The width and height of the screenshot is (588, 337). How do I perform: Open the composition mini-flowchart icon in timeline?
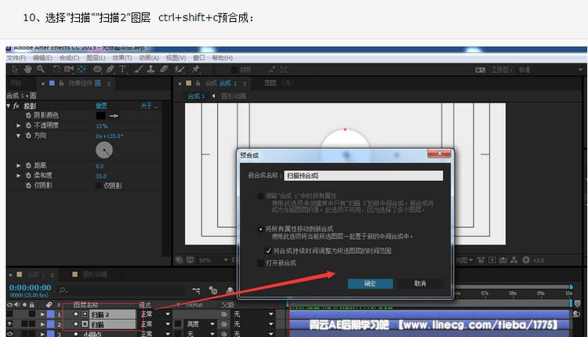(196, 291)
